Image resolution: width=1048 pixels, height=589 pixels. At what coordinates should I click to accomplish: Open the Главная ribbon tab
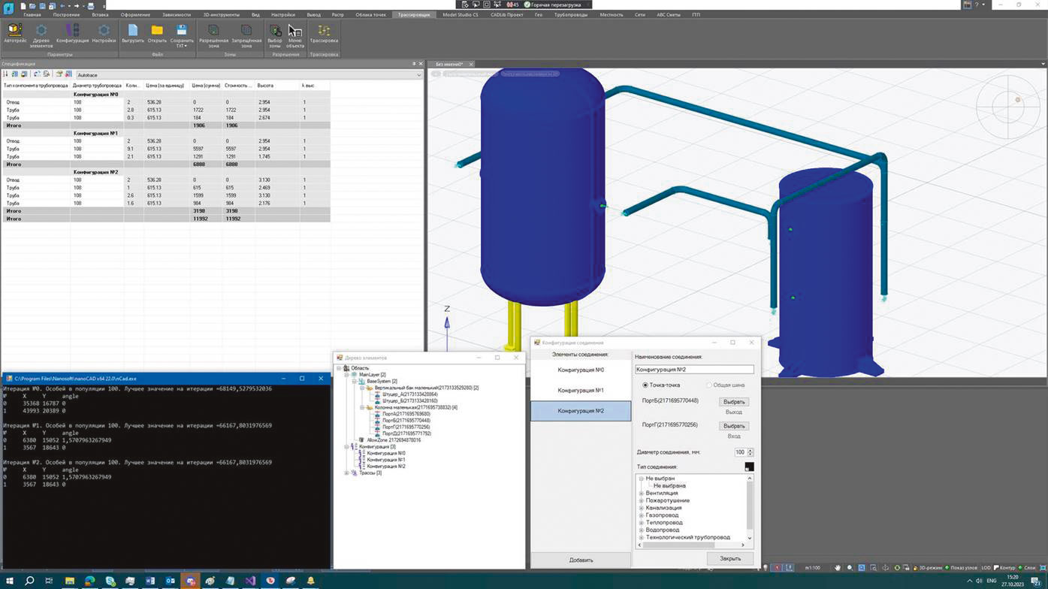tap(32, 14)
